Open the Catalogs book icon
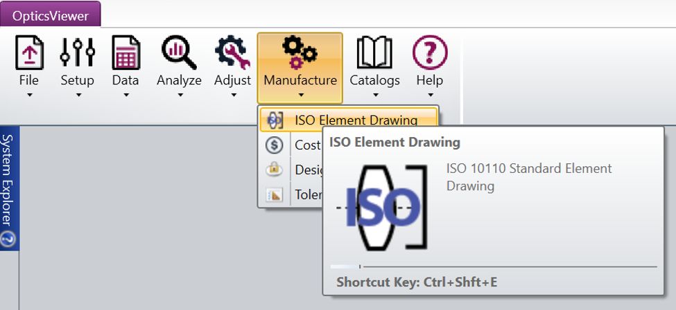Screen dimensions: 676x310 pos(374,53)
